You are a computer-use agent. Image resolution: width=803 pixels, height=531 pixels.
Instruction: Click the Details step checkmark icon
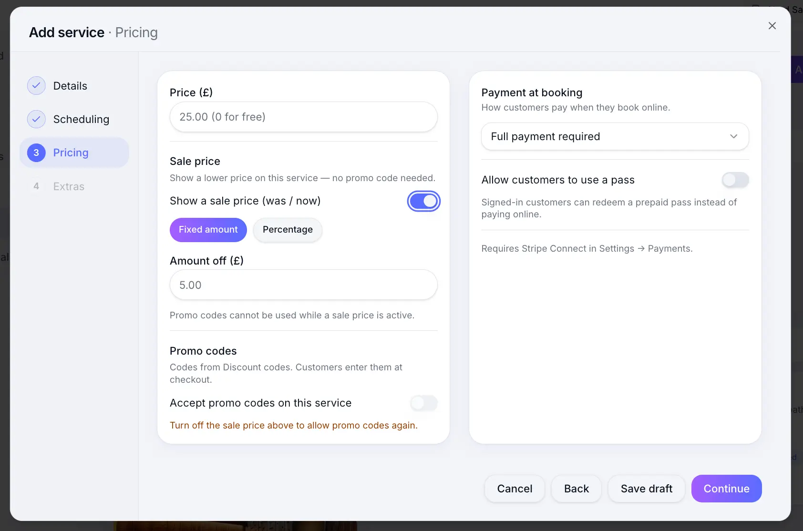coord(36,86)
